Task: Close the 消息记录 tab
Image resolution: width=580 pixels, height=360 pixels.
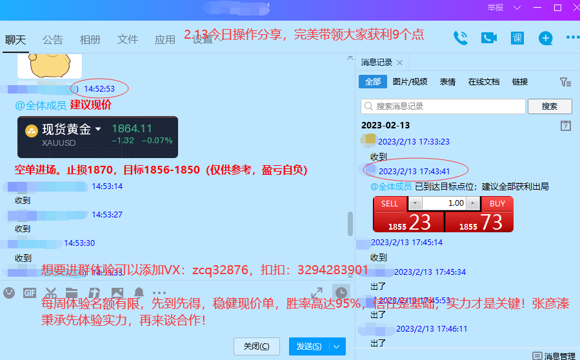Action: [399, 63]
